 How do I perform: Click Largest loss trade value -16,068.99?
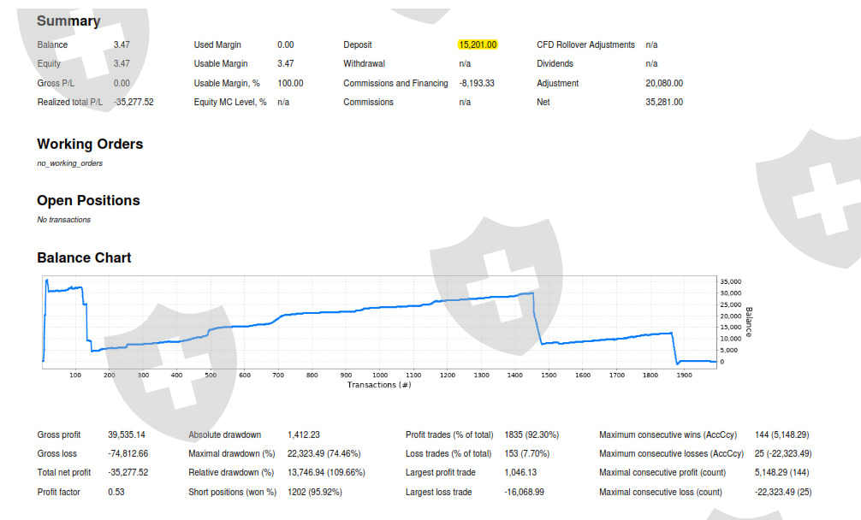coord(524,492)
